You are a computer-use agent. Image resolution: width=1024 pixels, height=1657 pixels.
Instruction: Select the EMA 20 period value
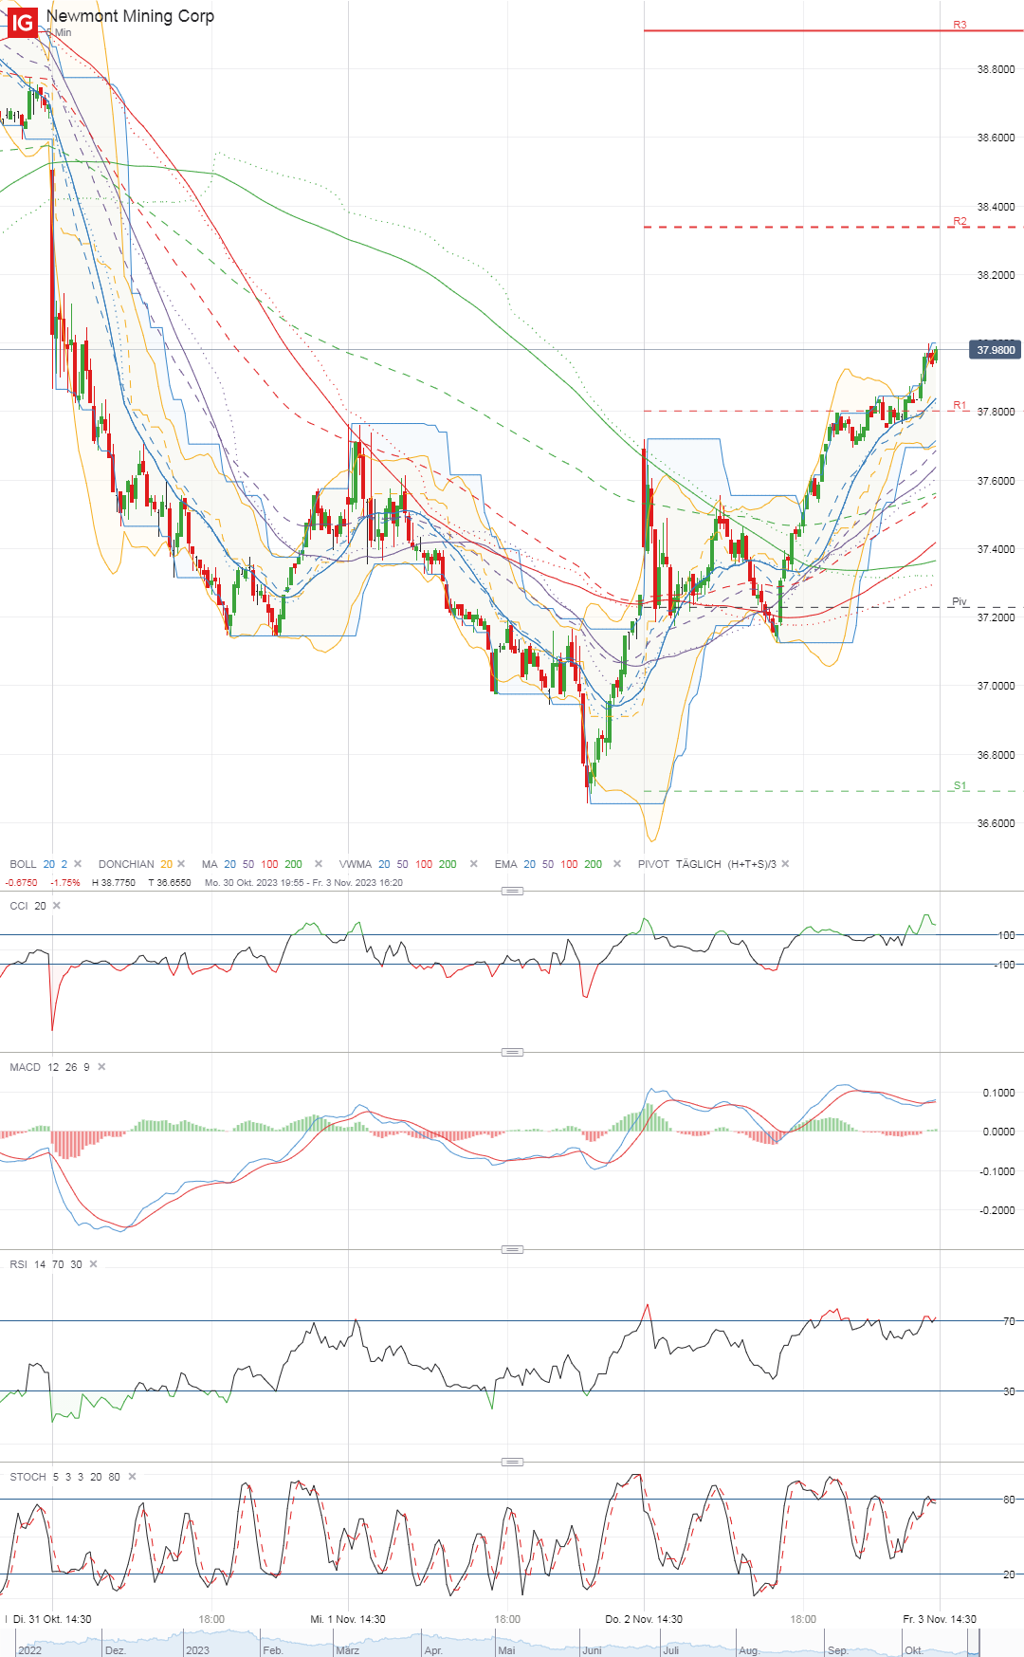pos(529,864)
